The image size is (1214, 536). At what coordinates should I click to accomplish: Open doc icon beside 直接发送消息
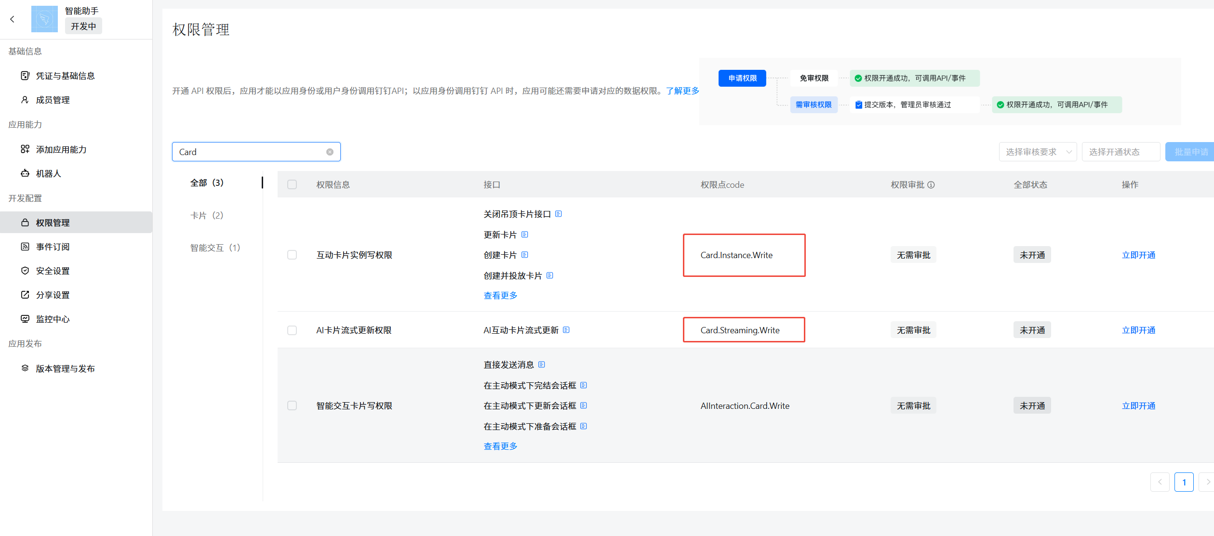pos(542,365)
